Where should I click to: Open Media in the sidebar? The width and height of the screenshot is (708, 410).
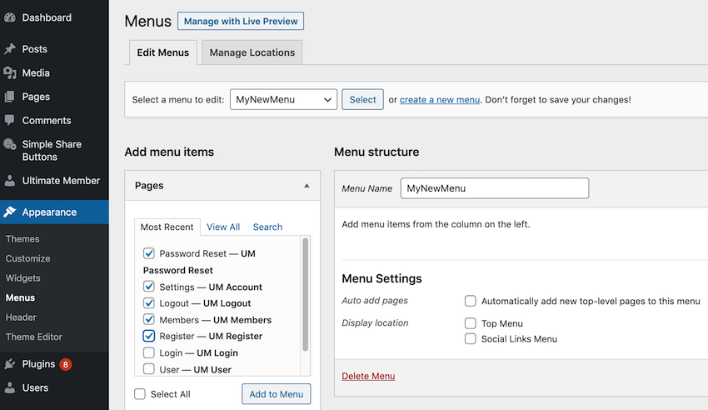(x=54, y=72)
